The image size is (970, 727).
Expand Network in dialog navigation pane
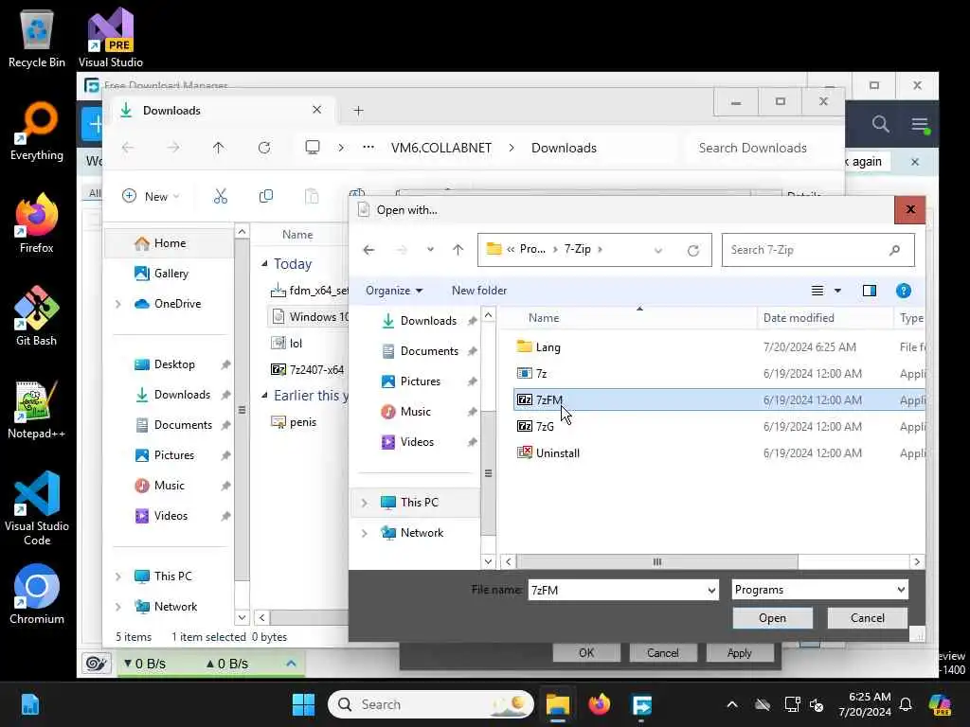pyautogui.click(x=365, y=533)
